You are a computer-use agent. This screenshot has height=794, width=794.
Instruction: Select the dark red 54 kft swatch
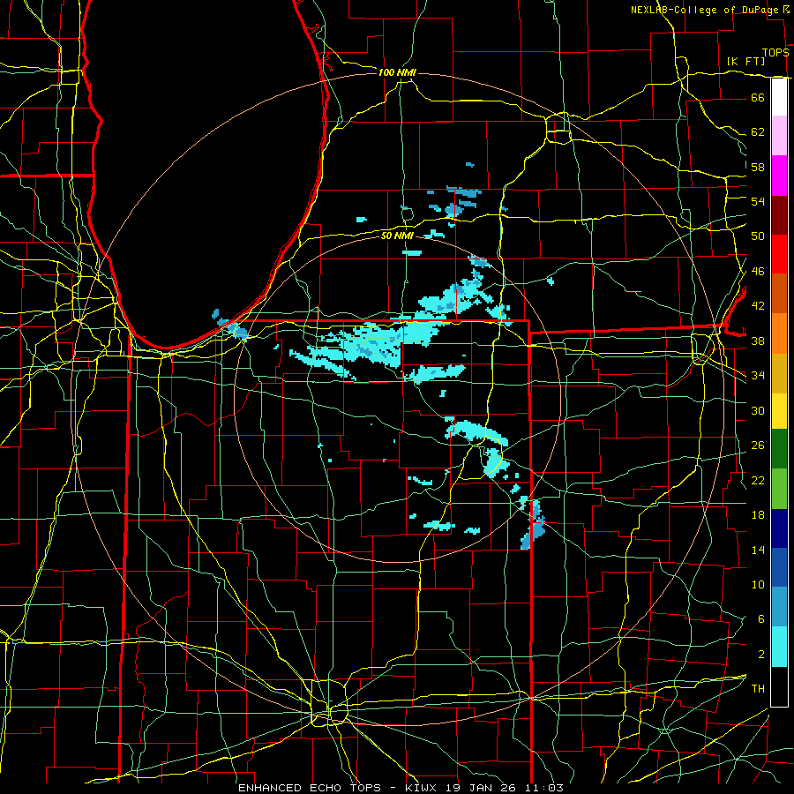[x=779, y=214]
